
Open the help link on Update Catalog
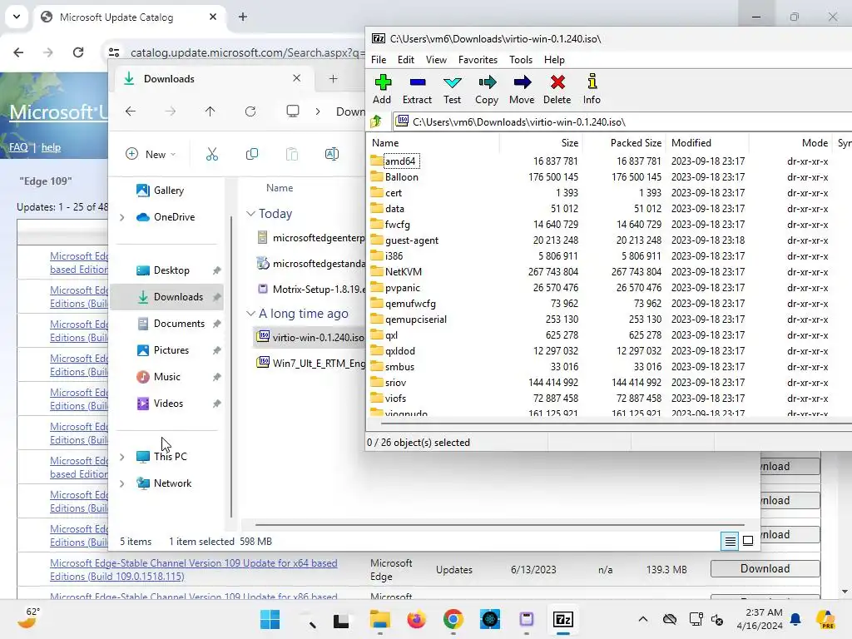[51, 147]
